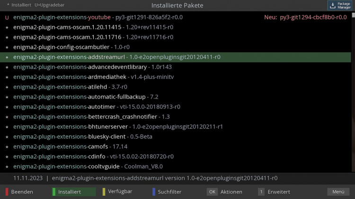This screenshot has height=199, width=355.
Task: Open the Aktionen label
Action: [x=231, y=192]
